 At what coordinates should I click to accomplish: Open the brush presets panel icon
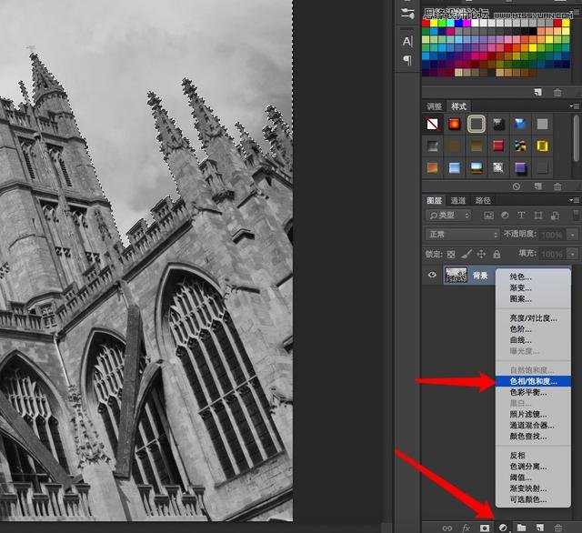coord(407,14)
